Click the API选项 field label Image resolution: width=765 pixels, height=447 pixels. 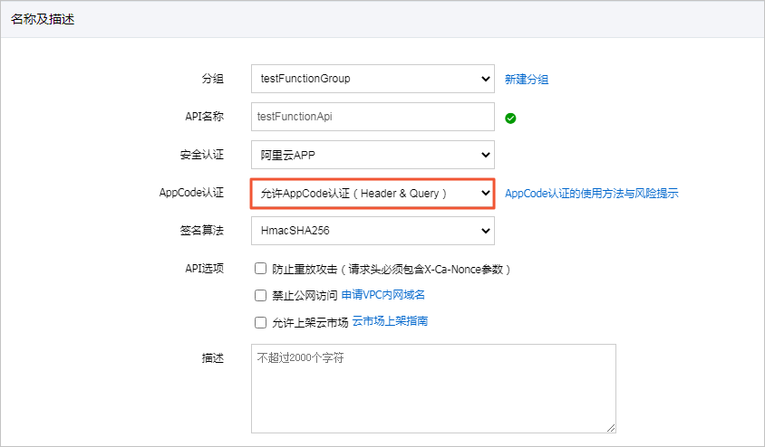205,269
